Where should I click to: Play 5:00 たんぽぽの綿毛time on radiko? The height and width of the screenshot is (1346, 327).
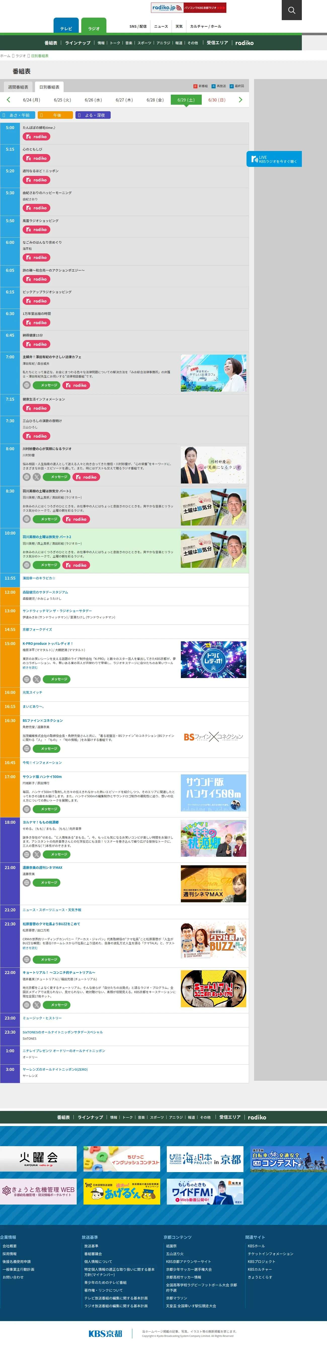pos(36,136)
